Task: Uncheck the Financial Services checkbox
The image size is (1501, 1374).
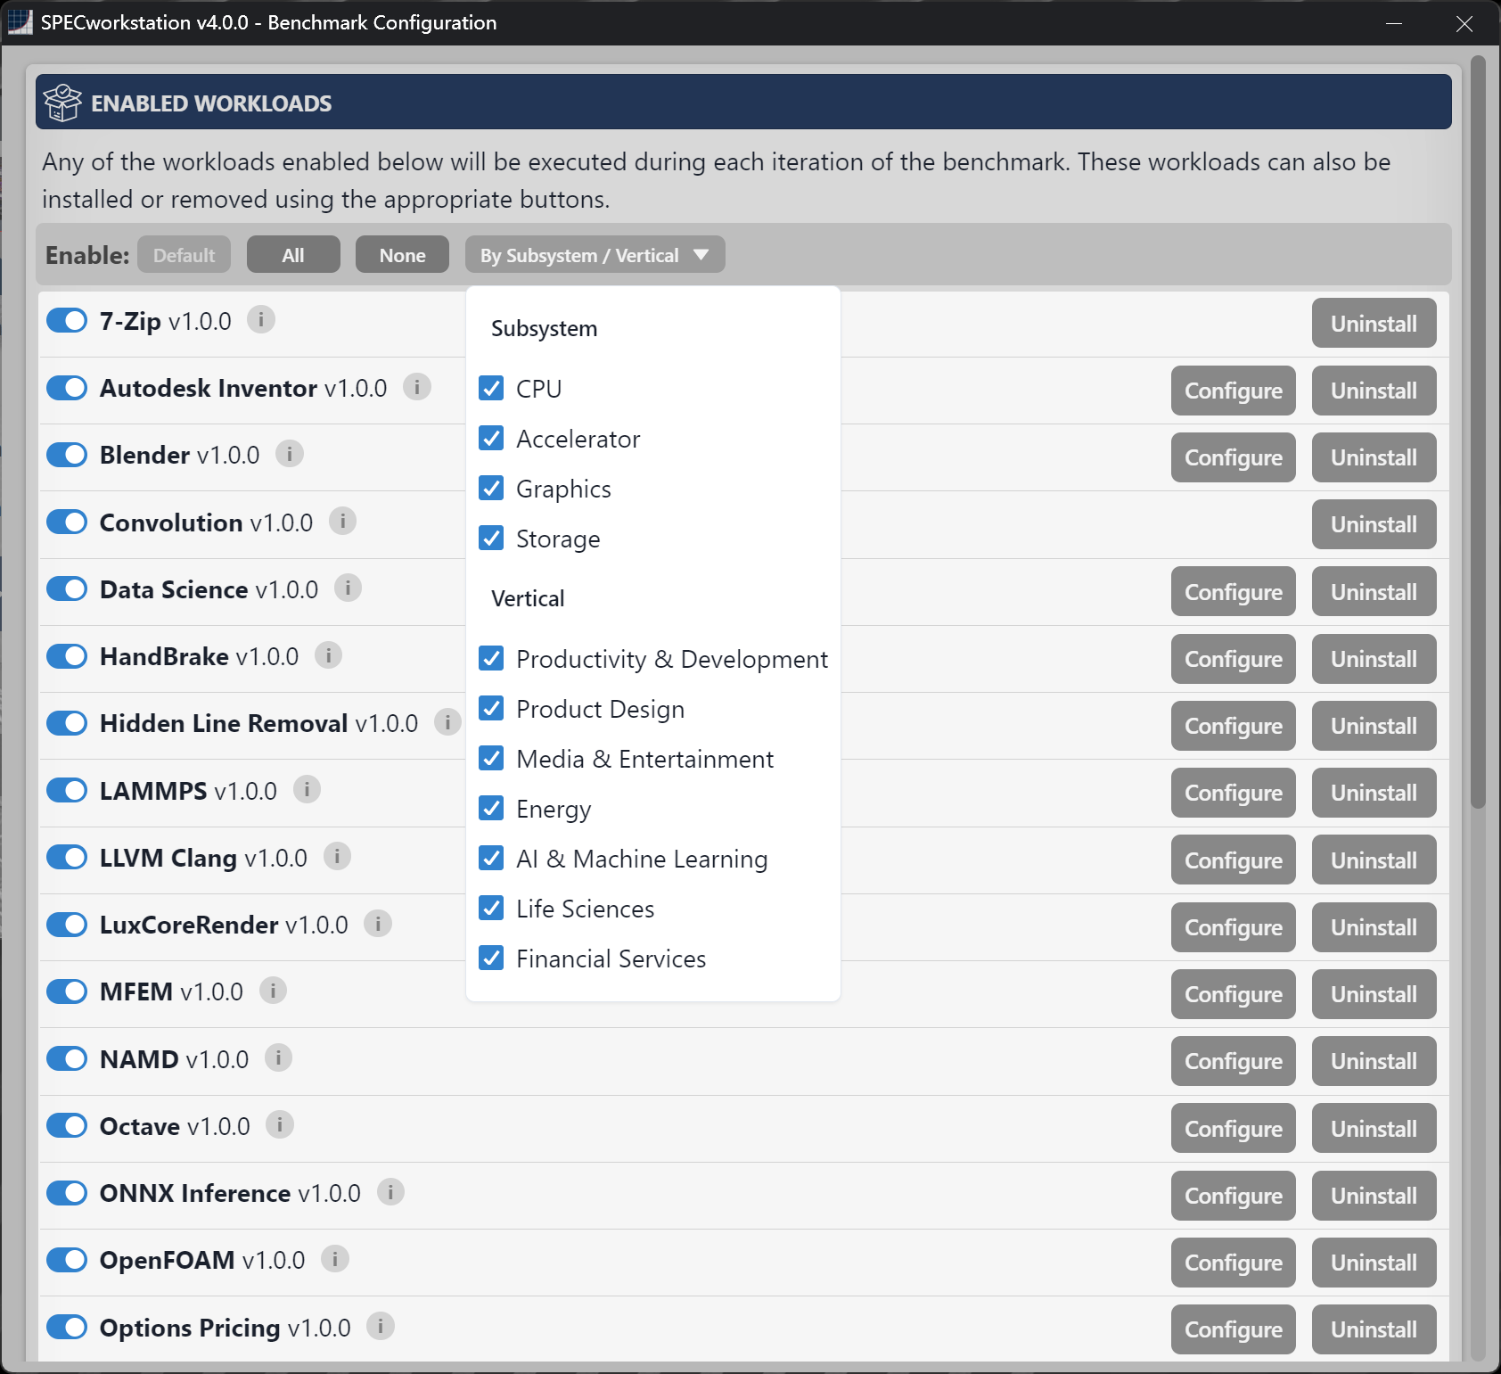Action: pyautogui.click(x=491, y=958)
